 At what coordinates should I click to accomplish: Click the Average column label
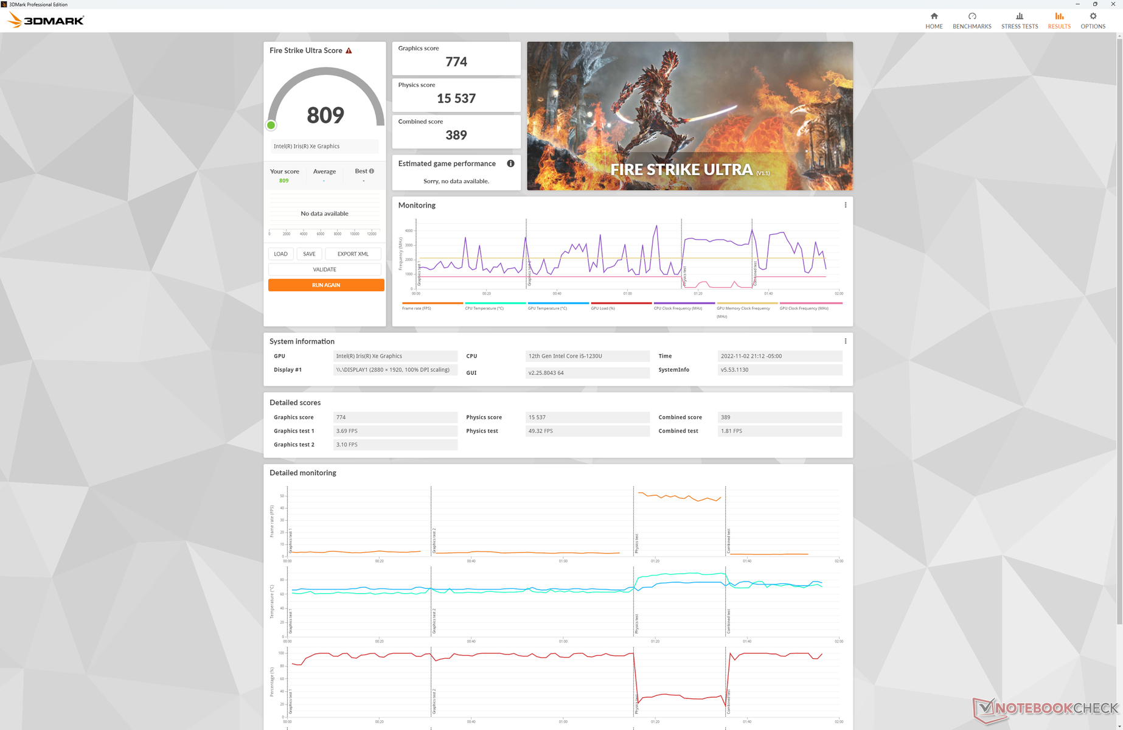(x=324, y=172)
